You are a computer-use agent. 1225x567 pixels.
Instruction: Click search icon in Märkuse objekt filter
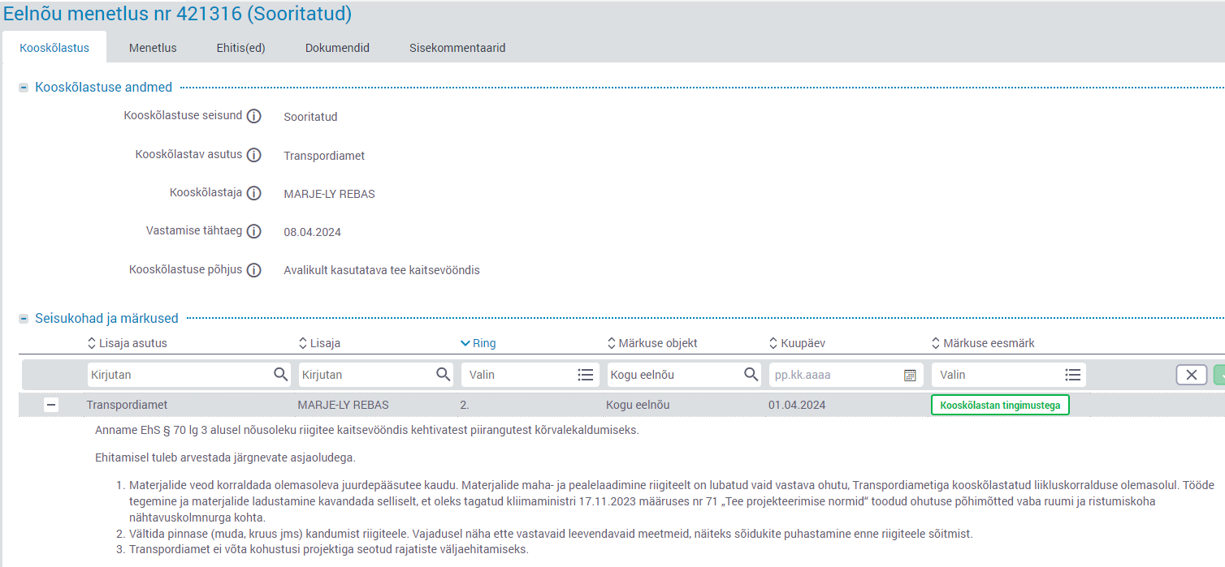(x=751, y=375)
